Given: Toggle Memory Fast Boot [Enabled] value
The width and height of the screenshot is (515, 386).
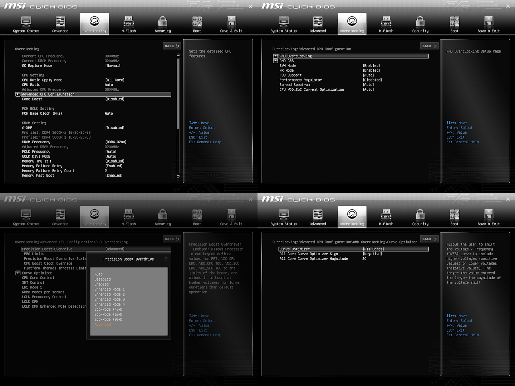Looking at the screenshot, I should tap(114, 175).
